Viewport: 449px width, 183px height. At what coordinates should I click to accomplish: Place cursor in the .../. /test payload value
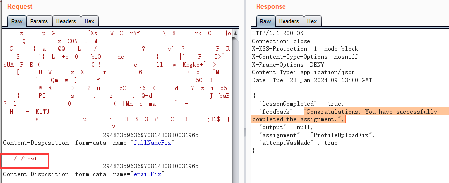pyautogui.click(x=20, y=159)
